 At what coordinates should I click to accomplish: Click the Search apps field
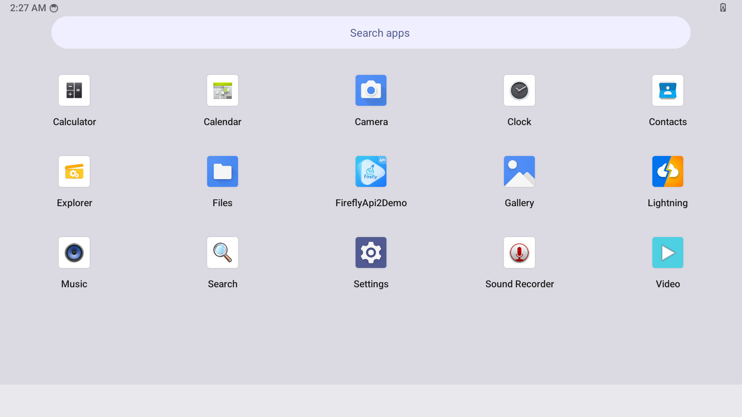[x=371, y=33]
